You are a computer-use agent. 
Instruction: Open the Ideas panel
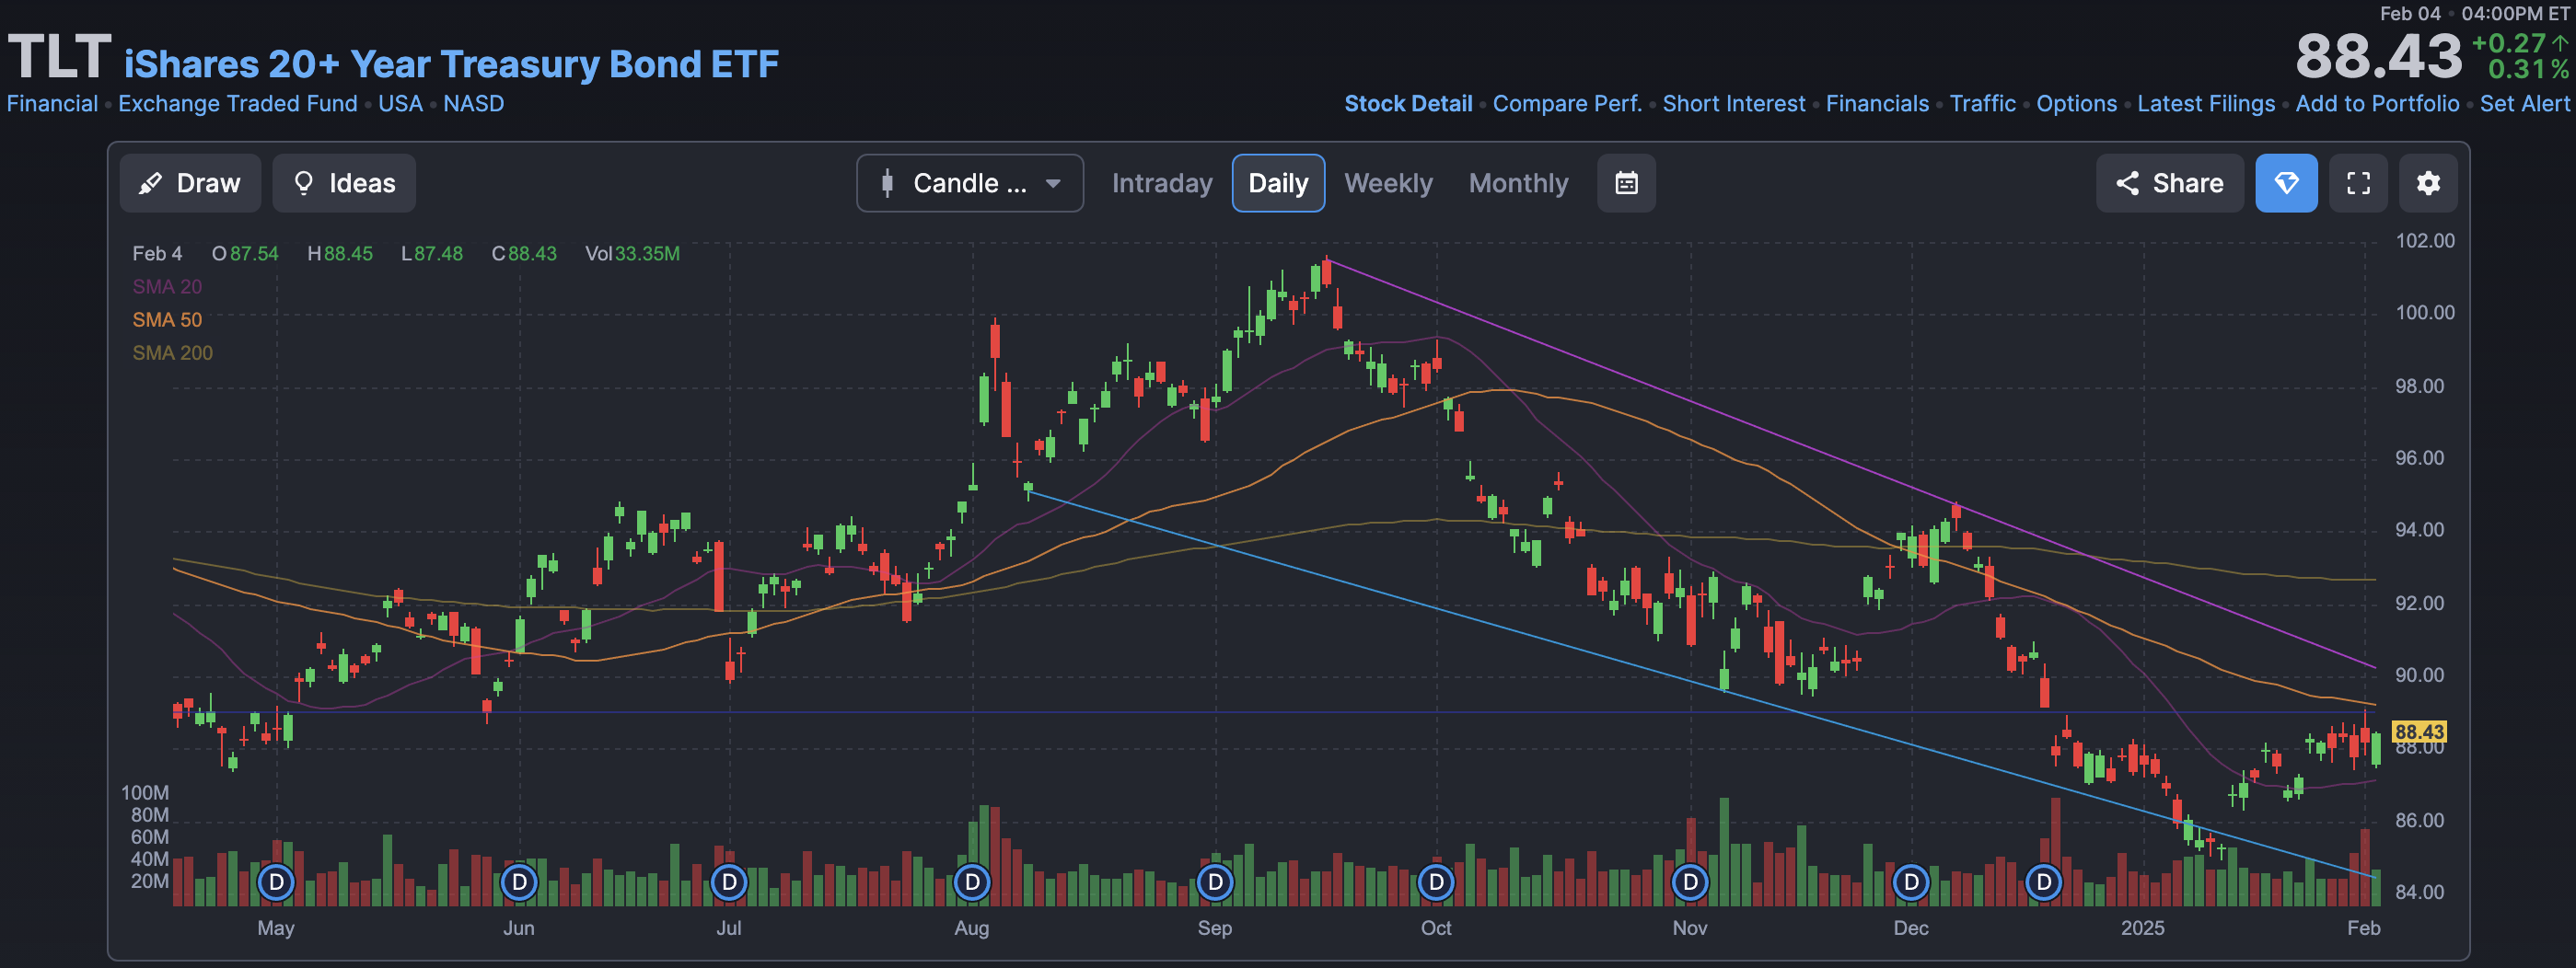tap(344, 183)
